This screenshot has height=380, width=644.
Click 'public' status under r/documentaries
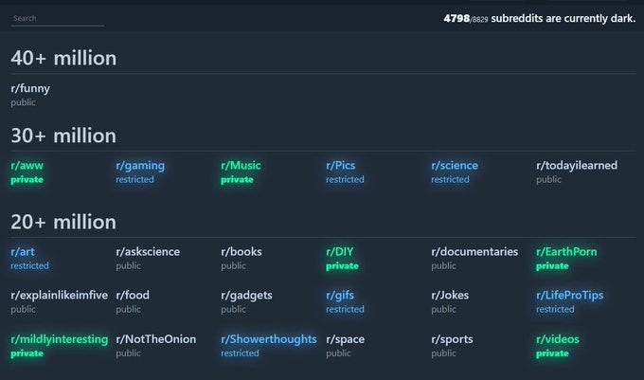coord(443,266)
